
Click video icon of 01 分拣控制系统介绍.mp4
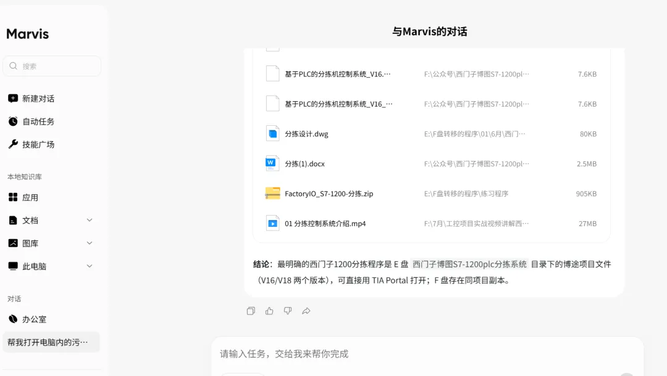click(272, 223)
